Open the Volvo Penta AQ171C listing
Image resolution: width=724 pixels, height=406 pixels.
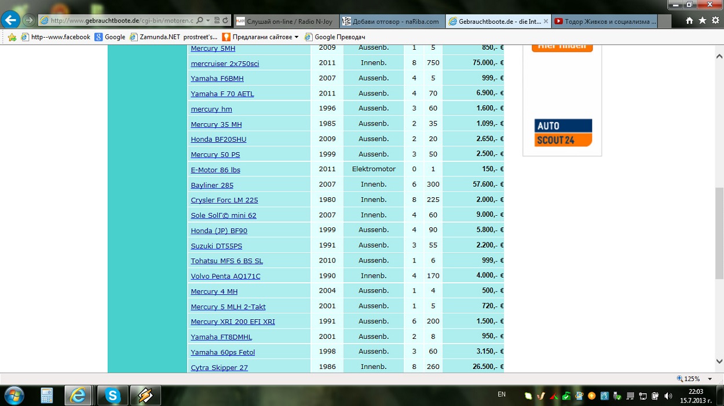225,276
